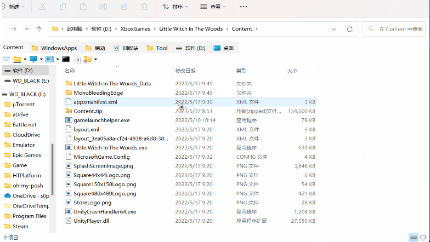Open the dropdown arrow beside the control panel icon
Screen dimensions: 430x242
point(58,59)
